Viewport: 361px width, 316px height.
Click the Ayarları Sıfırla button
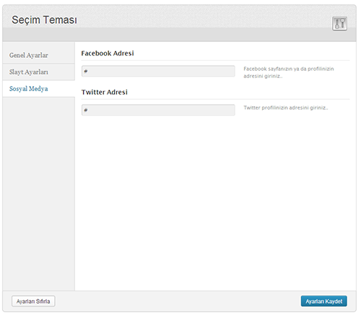coord(33,302)
